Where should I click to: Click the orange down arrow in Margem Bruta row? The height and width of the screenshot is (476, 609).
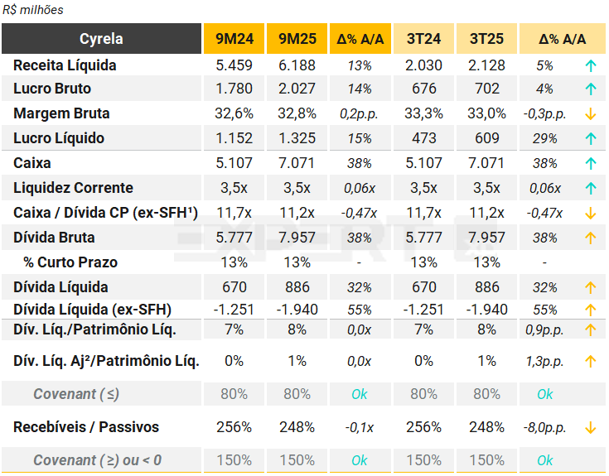click(x=591, y=113)
